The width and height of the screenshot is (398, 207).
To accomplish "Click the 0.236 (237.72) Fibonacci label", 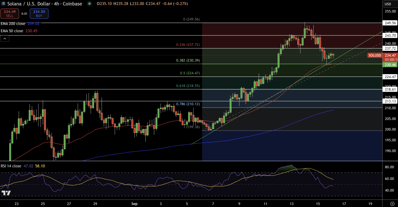I will pyautogui.click(x=188, y=45).
